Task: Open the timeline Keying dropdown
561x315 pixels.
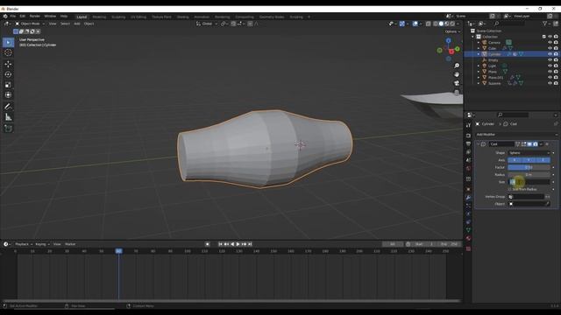Action: point(42,244)
